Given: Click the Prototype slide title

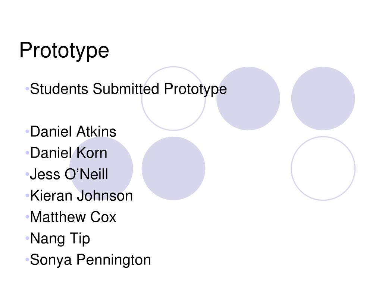Looking at the screenshot, I should pos(64,50).
